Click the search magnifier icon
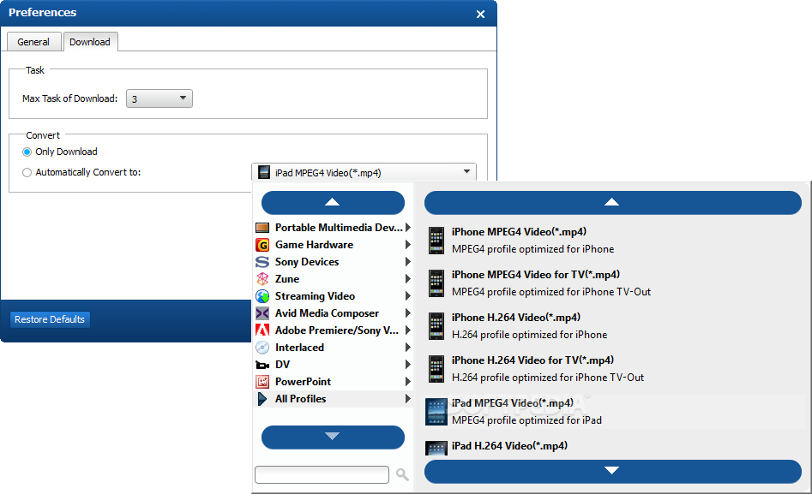This screenshot has height=494, width=812. click(x=402, y=474)
